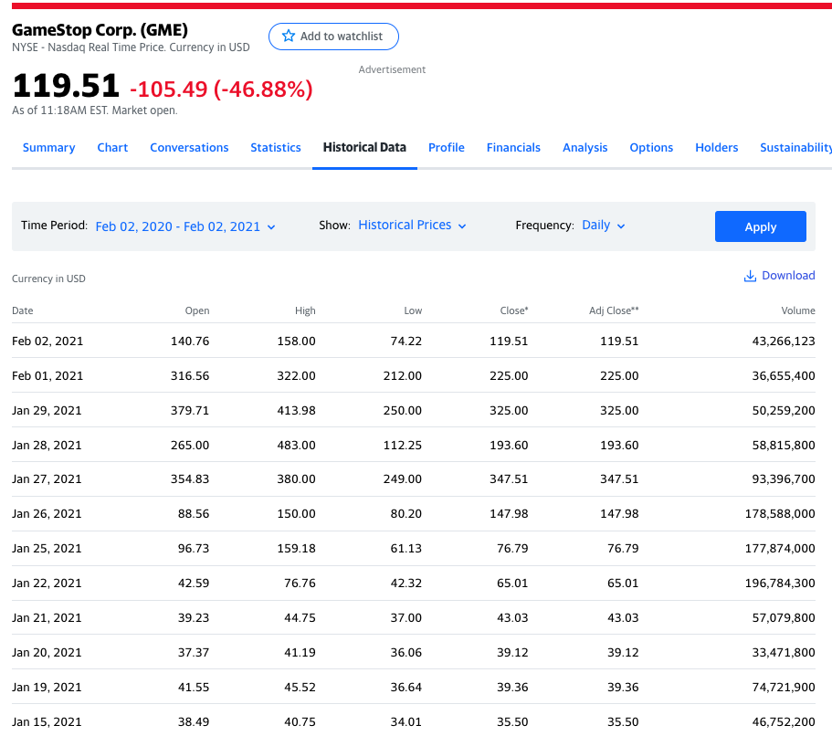The width and height of the screenshot is (832, 736).
Task: Click the GameStop Corp. (GME) heading
Action: pos(100,30)
